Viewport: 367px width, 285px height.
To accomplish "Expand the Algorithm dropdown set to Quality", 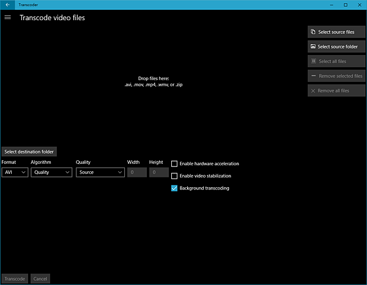I will 51,172.
